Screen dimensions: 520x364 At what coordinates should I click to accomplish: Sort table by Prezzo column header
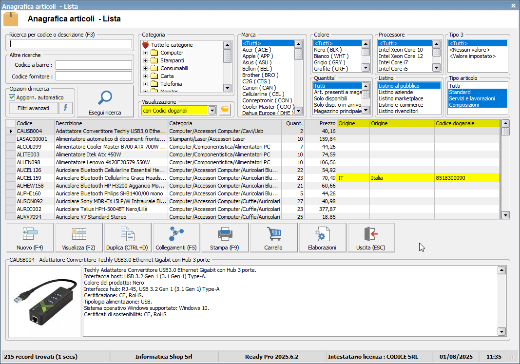click(321, 123)
